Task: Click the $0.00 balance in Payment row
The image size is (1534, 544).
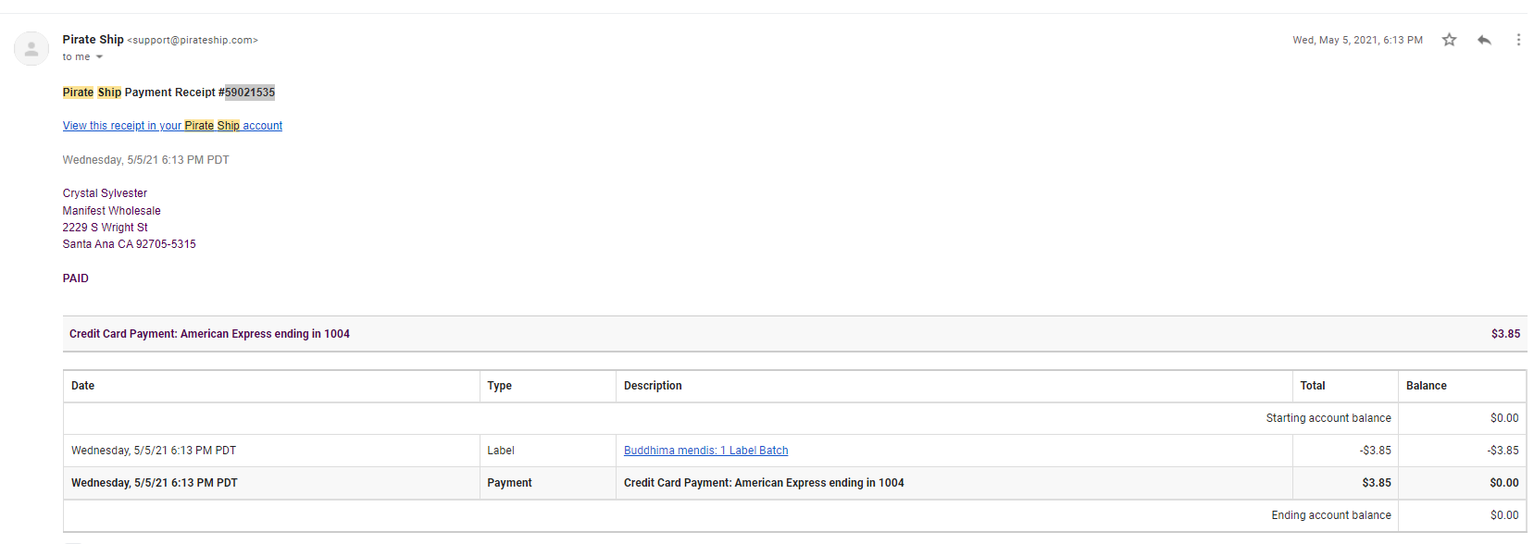Action: point(1504,483)
